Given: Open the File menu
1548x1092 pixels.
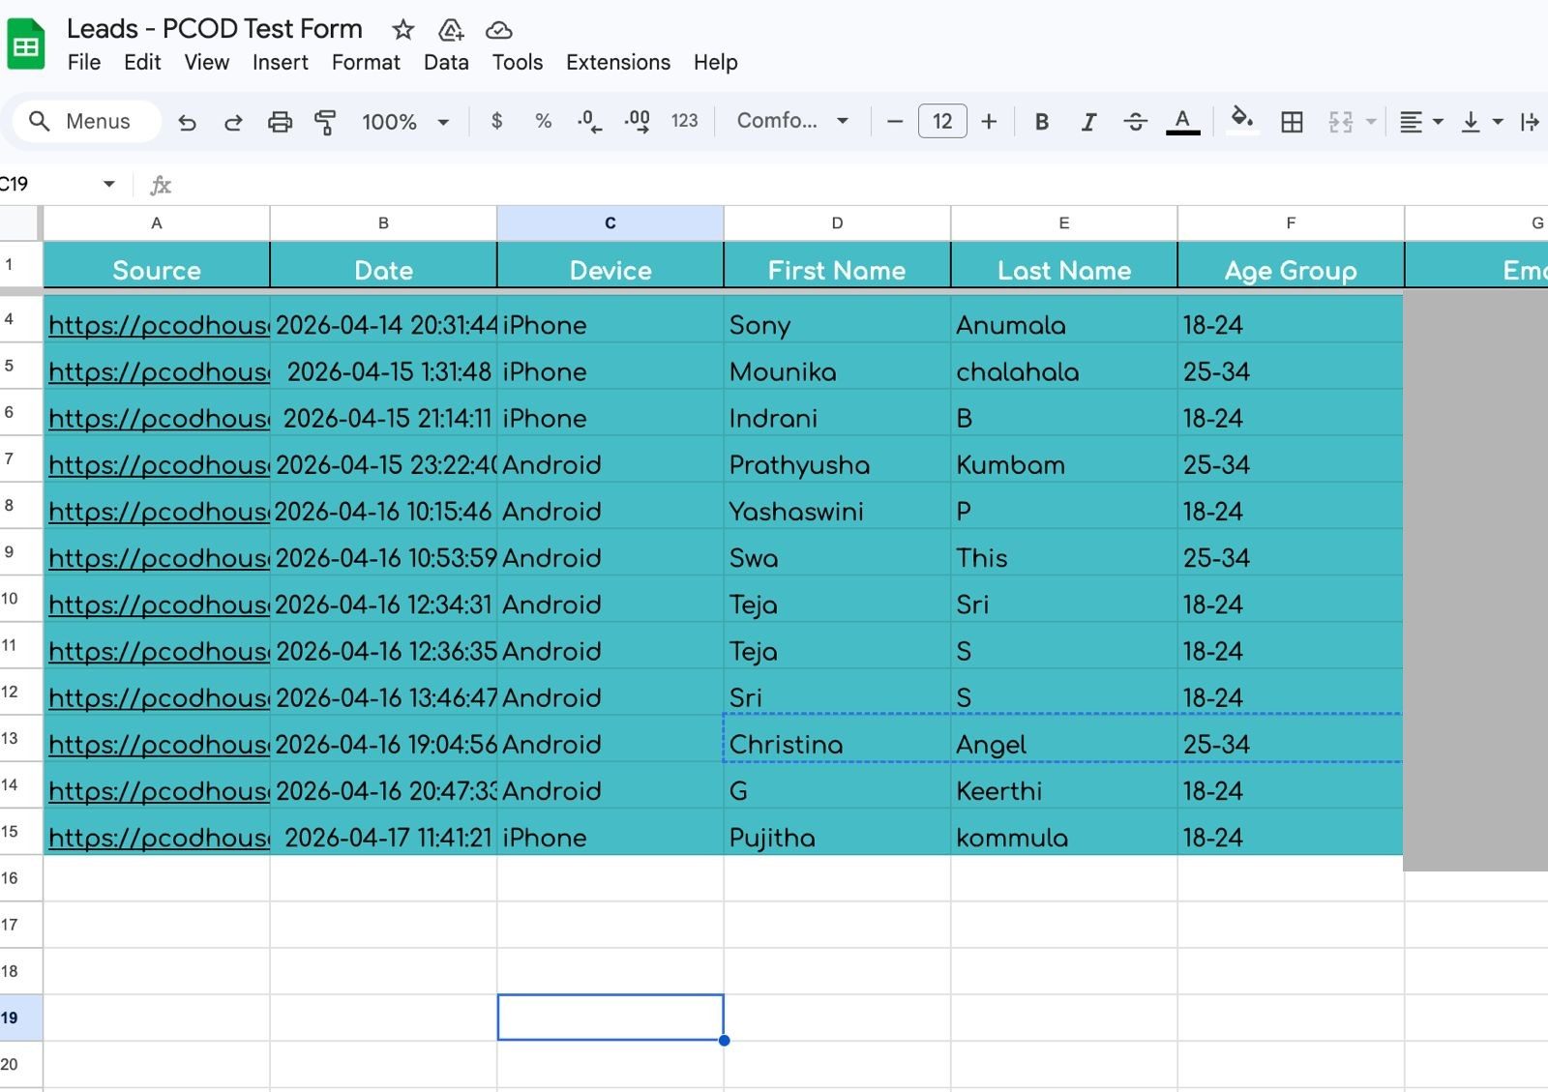Looking at the screenshot, I should click(84, 62).
